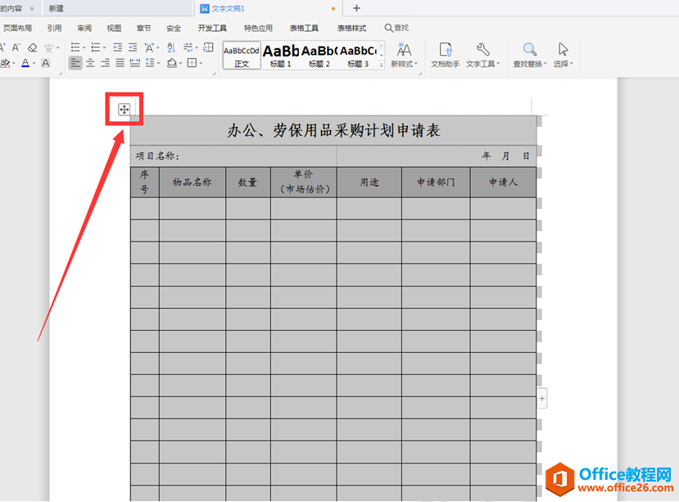Open shading color dropdown arrow

(180, 63)
